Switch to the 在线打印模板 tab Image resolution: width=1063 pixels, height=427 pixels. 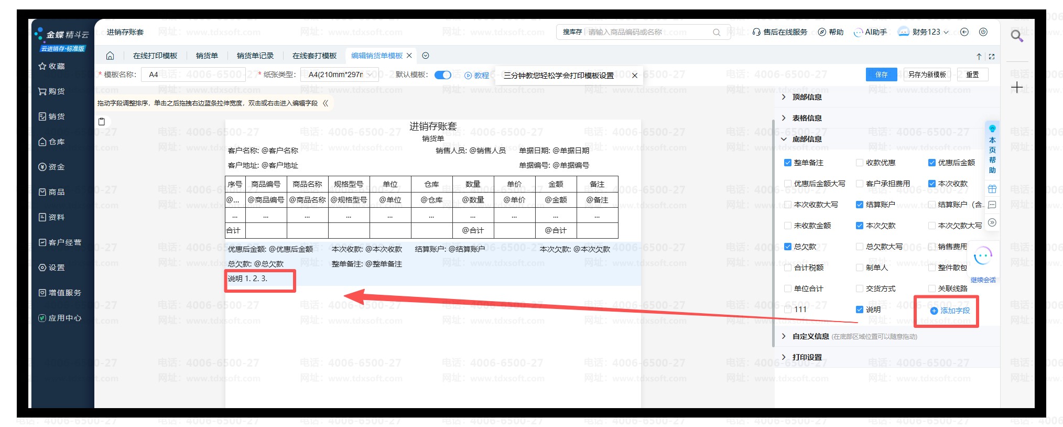tap(155, 56)
